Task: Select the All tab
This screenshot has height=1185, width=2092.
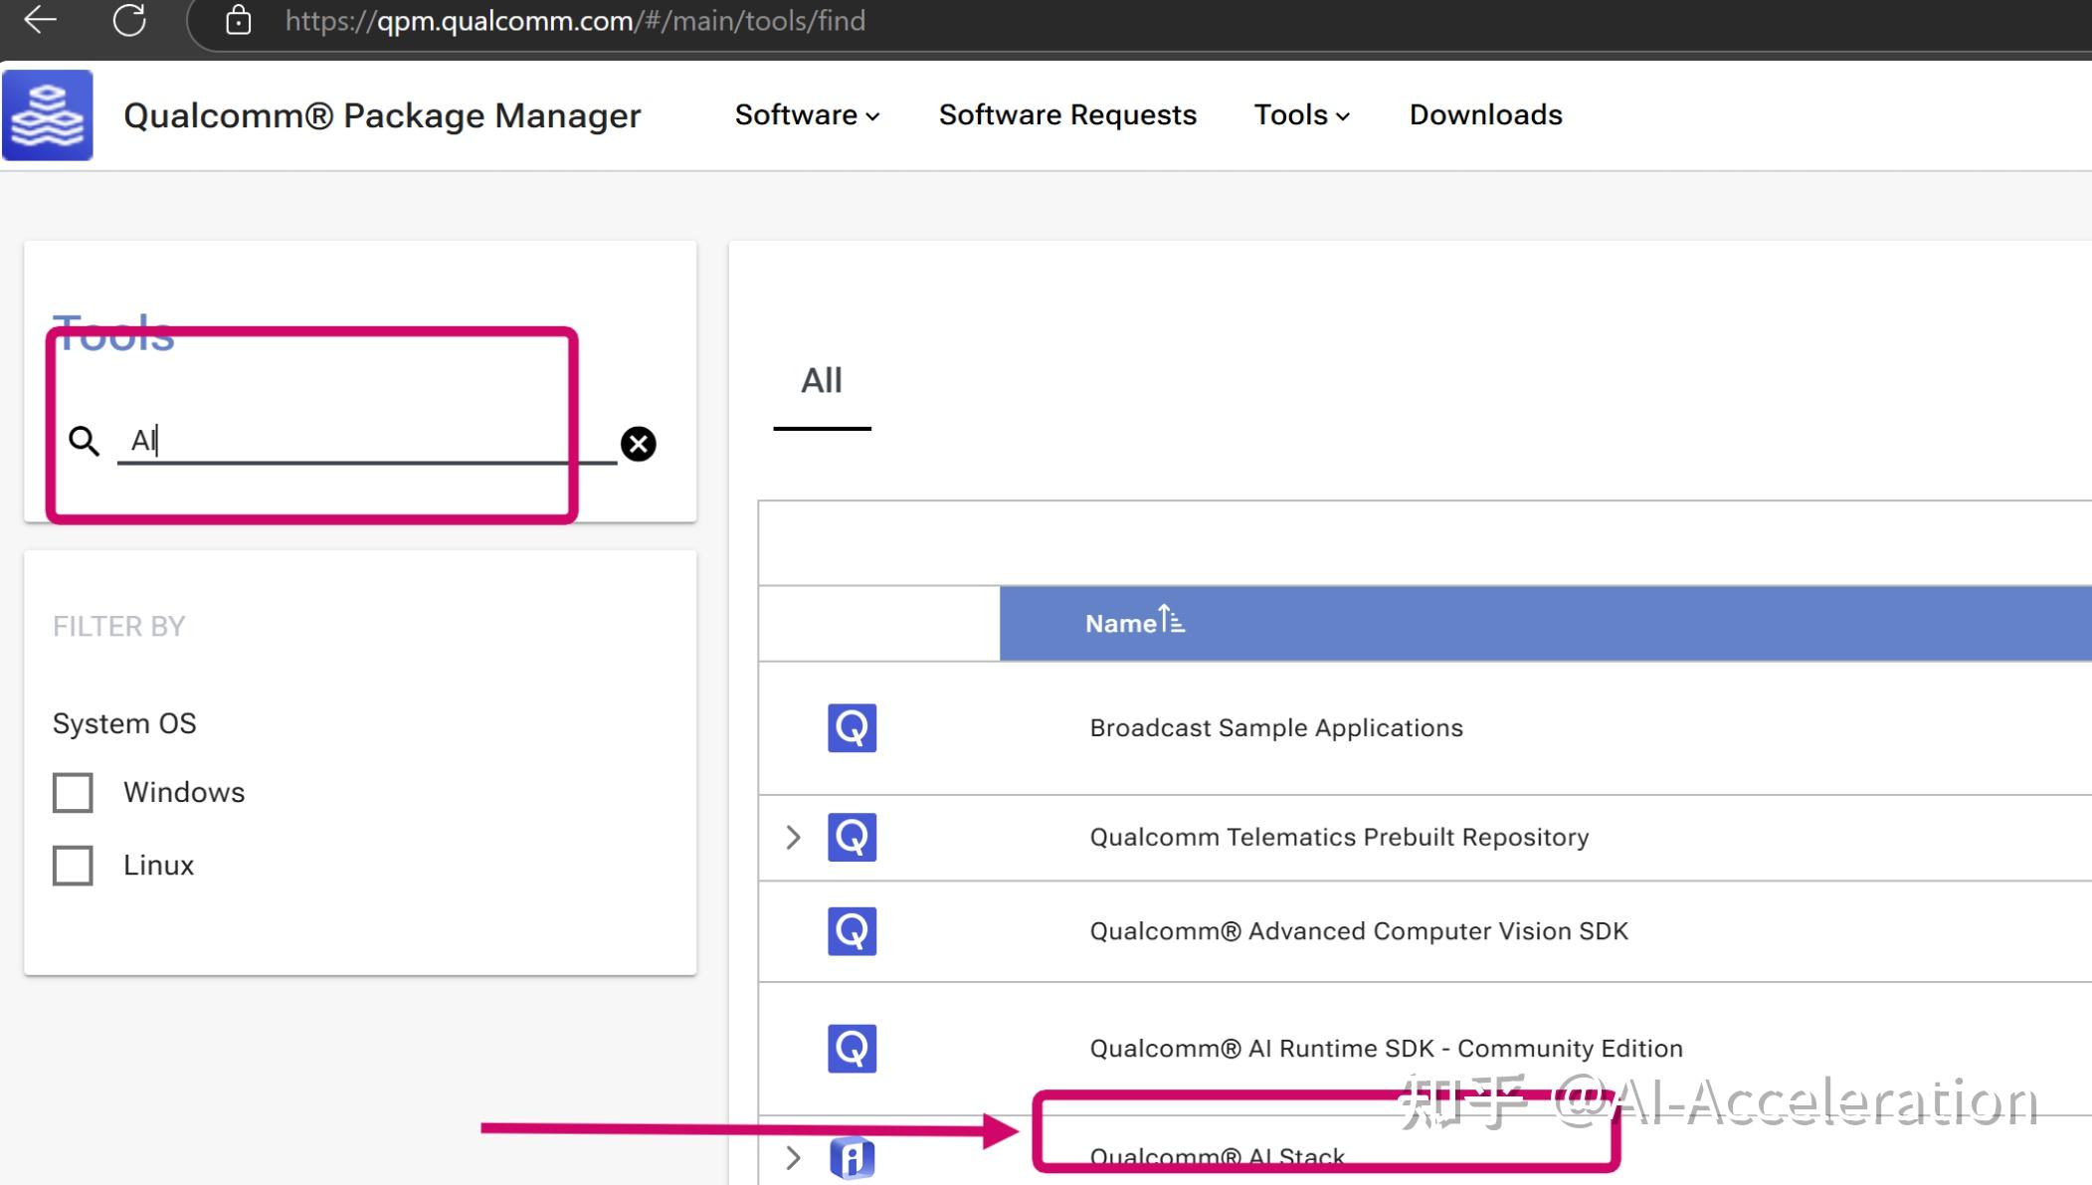Action: pyautogui.click(x=822, y=381)
